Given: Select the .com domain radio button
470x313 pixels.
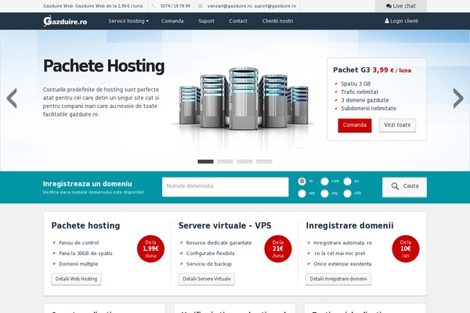Looking at the screenshot, I should point(324,182).
